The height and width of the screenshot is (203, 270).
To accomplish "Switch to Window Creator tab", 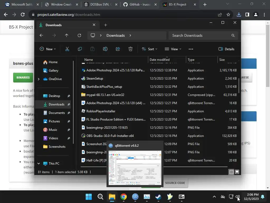I will coord(61,4).
